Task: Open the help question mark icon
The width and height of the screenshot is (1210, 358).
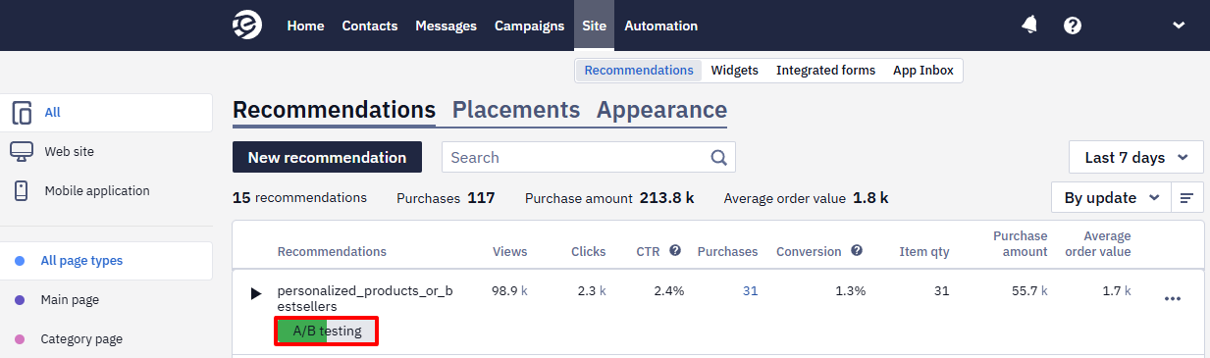Action: (x=1073, y=26)
